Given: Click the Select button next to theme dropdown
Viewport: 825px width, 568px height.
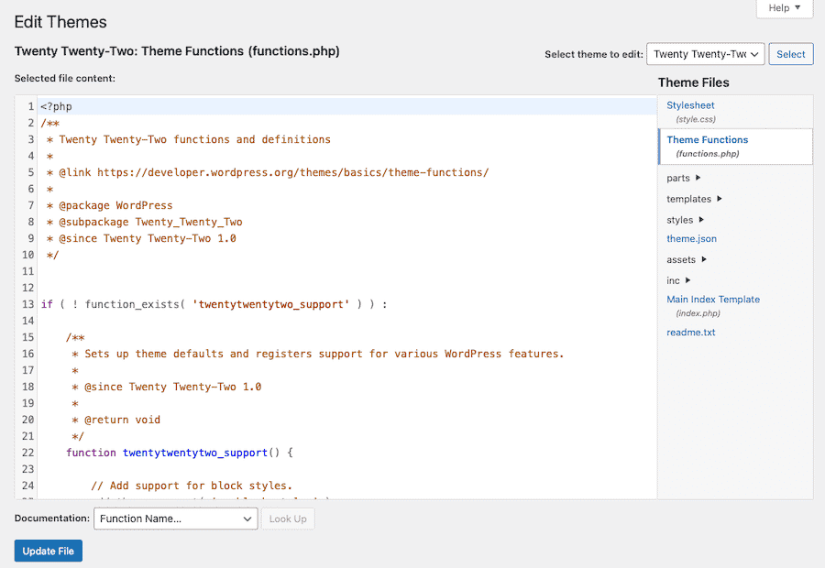Looking at the screenshot, I should pos(790,53).
